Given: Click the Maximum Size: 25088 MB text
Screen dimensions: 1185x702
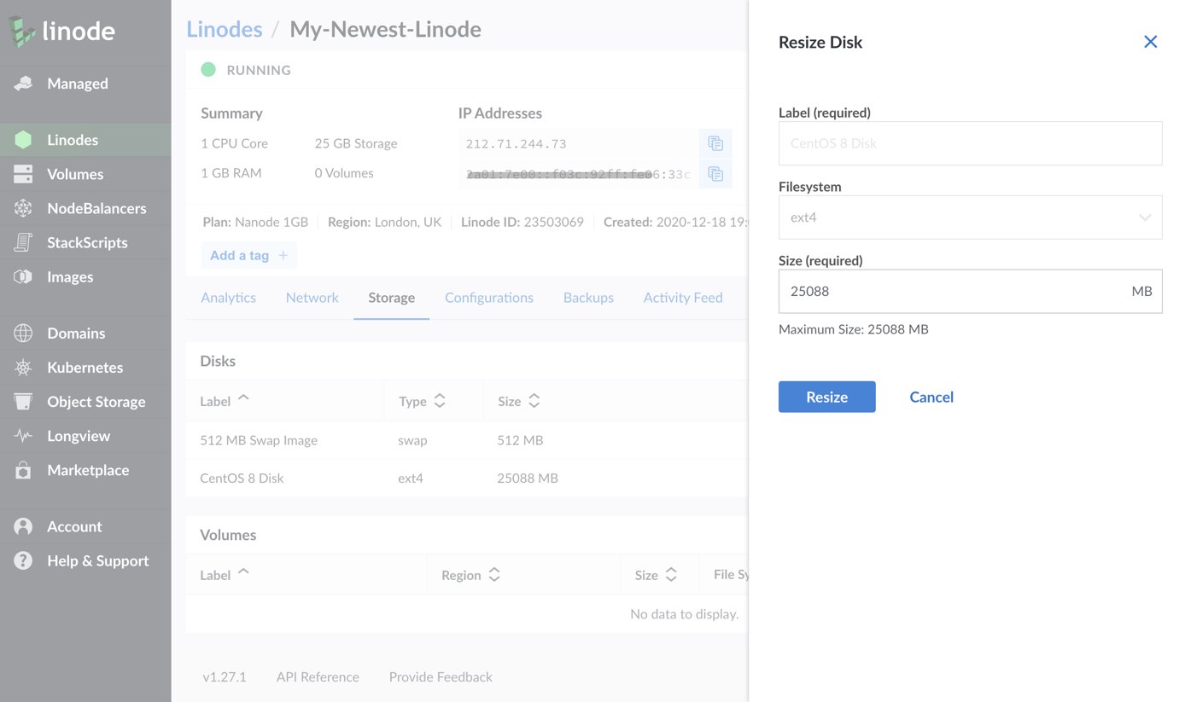Looking at the screenshot, I should pos(854,329).
